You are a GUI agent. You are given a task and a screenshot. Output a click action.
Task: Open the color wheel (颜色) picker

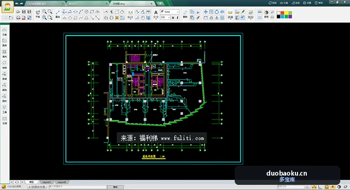pyautogui.click(x=266, y=14)
